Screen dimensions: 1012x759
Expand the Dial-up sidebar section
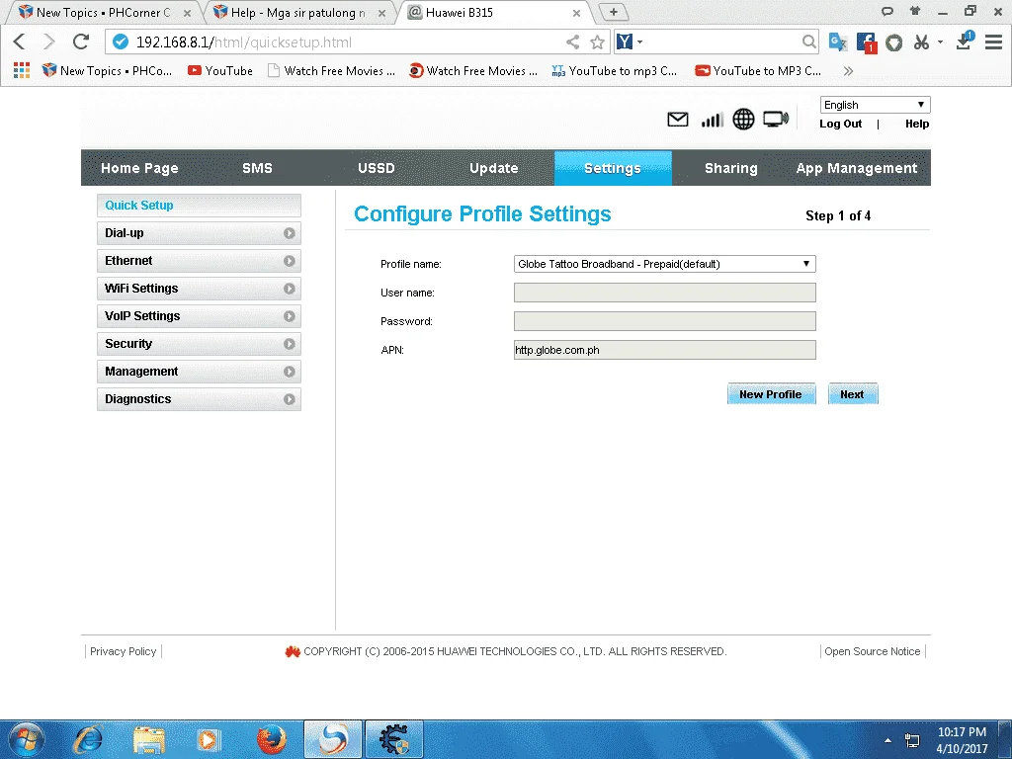tap(199, 233)
